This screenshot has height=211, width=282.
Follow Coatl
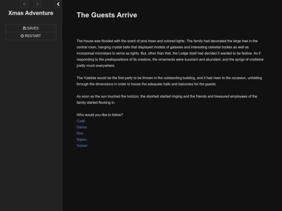[x=80, y=121]
